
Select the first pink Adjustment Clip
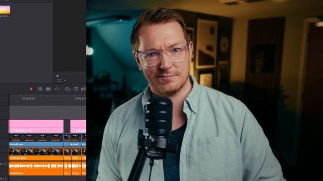(x=36, y=126)
